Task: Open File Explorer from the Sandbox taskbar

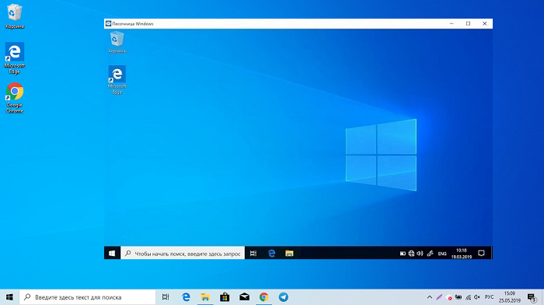Action: [x=289, y=253]
